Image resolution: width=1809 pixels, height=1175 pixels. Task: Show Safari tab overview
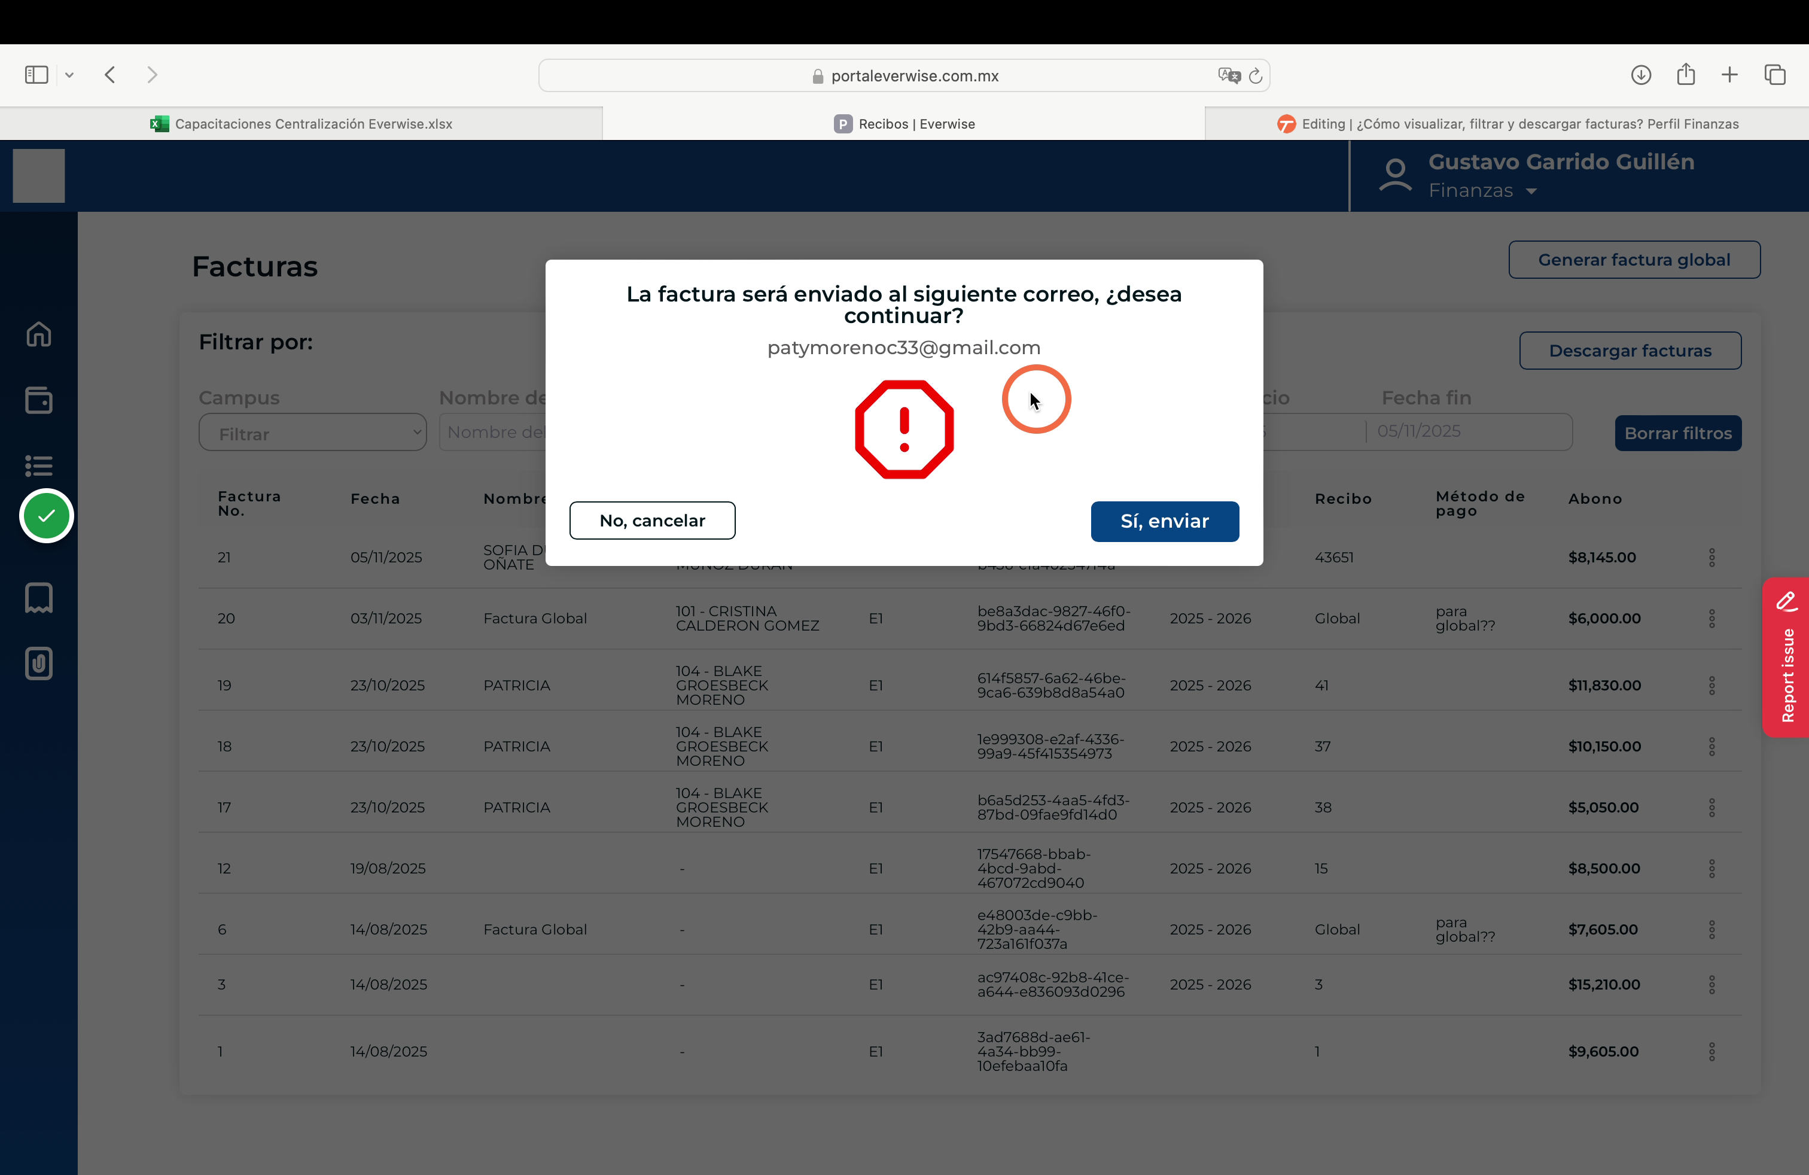tap(1775, 74)
